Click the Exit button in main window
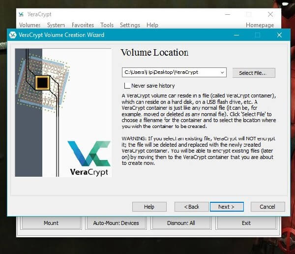 click(246, 223)
